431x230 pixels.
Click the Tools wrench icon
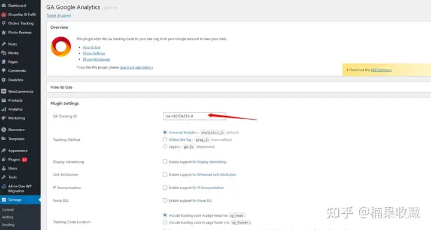pos(4,177)
